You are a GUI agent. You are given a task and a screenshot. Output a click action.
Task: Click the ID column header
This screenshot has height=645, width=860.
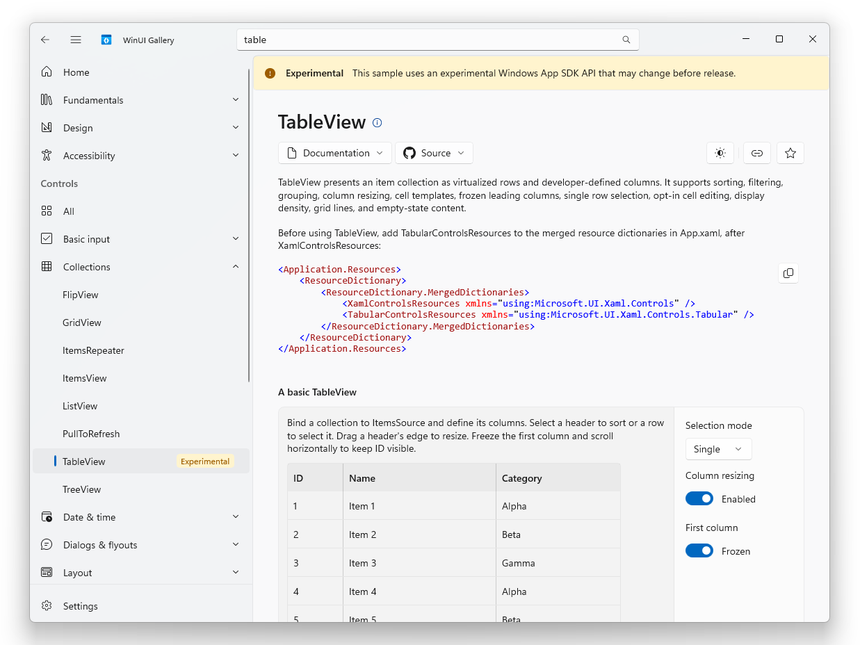click(x=316, y=478)
